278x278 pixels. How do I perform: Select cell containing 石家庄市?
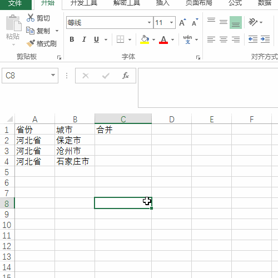pyautogui.click(x=75, y=161)
